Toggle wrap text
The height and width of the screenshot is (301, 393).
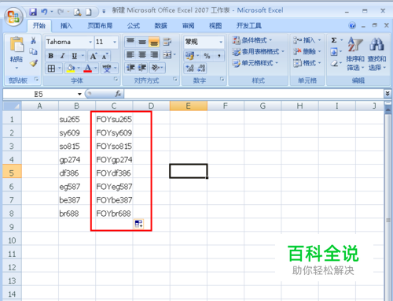167,42
